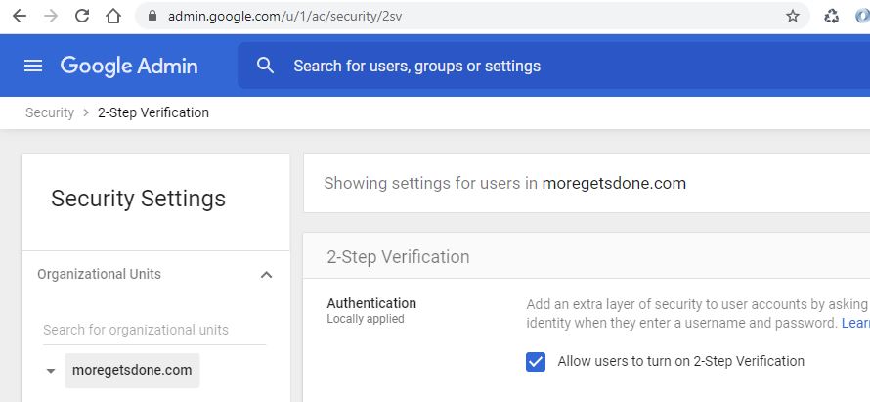The height and width of the screenshot is (402, 870).
Task: Bookmark this page with star icon
Action: [792, 16]
